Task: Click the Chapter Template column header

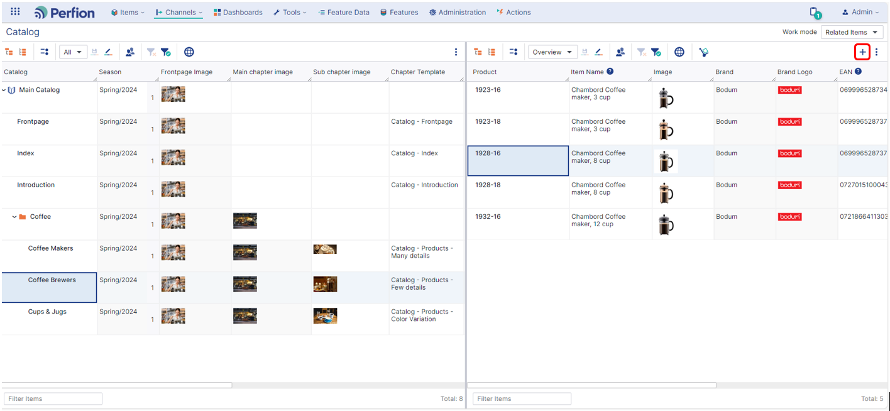Action: [x=418, y=72]
